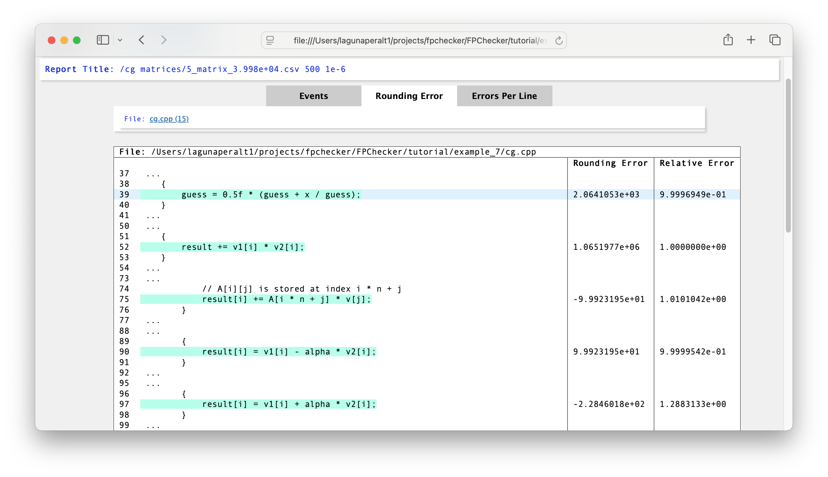Screen dimensions: 828x477
Task: Go forward with the forward arrow
Action: 164,40
